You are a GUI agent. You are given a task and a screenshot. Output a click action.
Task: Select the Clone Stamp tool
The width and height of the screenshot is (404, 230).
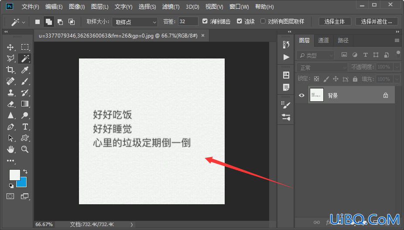pyautogui.click(x=10, y=93)
